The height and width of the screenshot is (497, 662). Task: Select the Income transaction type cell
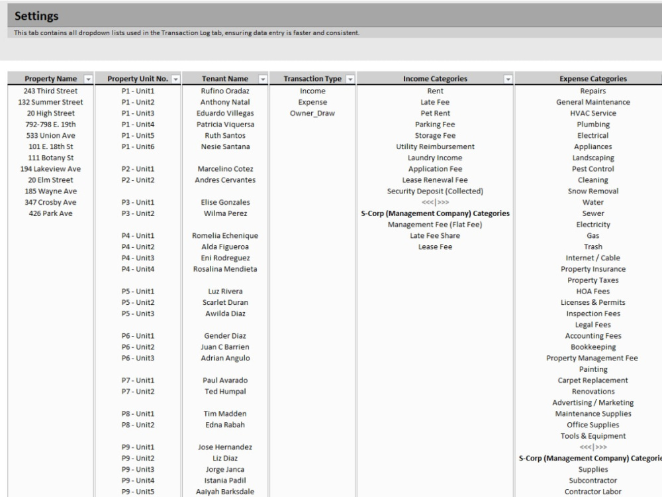click(x=312, y=91)
